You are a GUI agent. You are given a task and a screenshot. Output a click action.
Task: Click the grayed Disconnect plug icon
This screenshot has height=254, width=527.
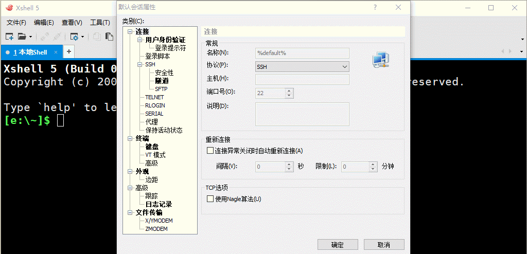[x=57, y=37]
